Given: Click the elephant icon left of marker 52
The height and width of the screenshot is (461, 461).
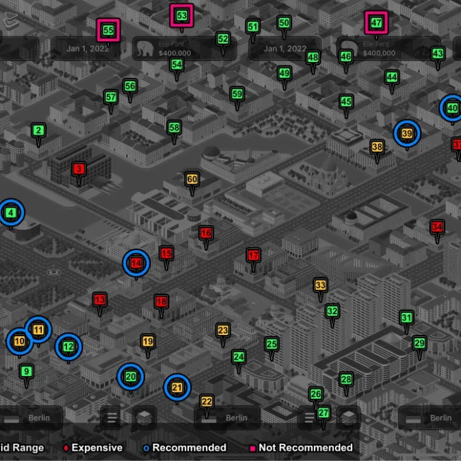Looking at the screenshot, I should (146, 49).
